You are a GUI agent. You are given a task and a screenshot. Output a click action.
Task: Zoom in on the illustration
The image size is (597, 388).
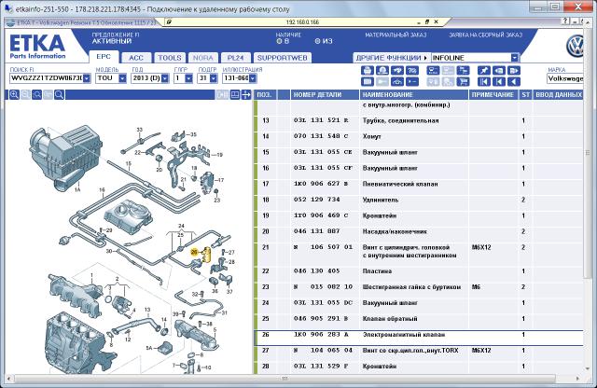[14, 95]
